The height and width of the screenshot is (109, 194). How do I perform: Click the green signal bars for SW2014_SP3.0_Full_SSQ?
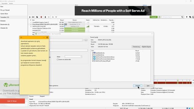pos(88,26)
